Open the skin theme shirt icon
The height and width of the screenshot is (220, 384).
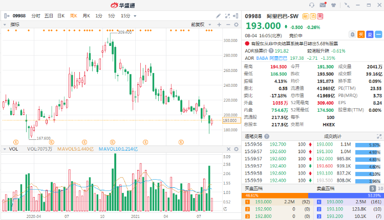(333, 5)
